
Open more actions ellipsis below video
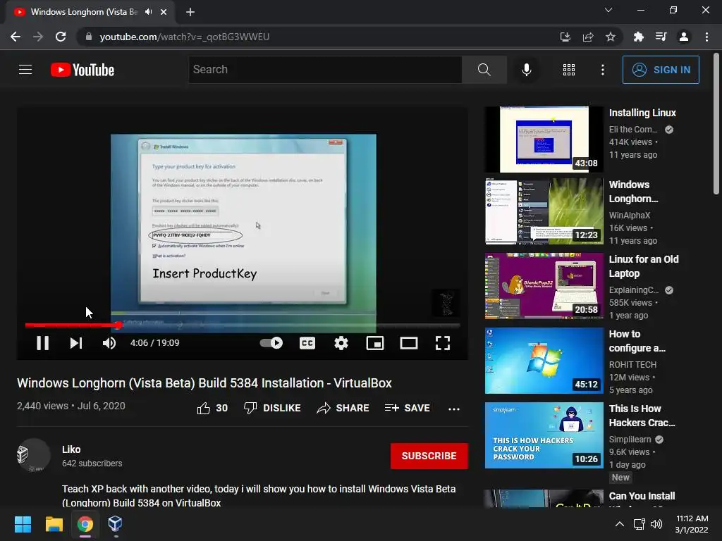coord(454,409)
